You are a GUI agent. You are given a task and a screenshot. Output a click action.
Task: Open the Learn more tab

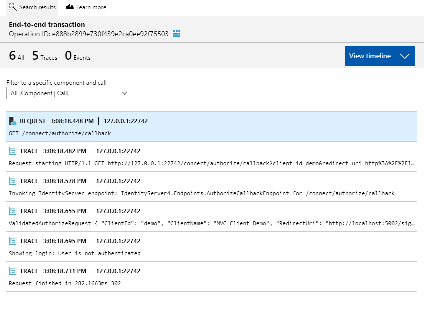click(85, 7)
